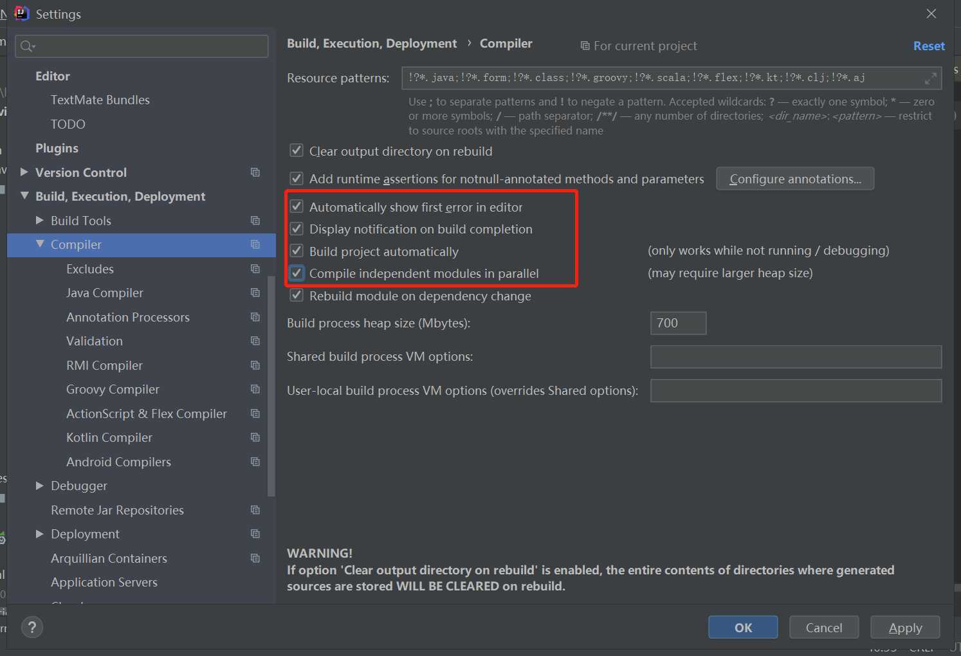Collapse the Build, Execution, Deployment node
This screenshot has width=961, height=656.
tap(24, 196)
